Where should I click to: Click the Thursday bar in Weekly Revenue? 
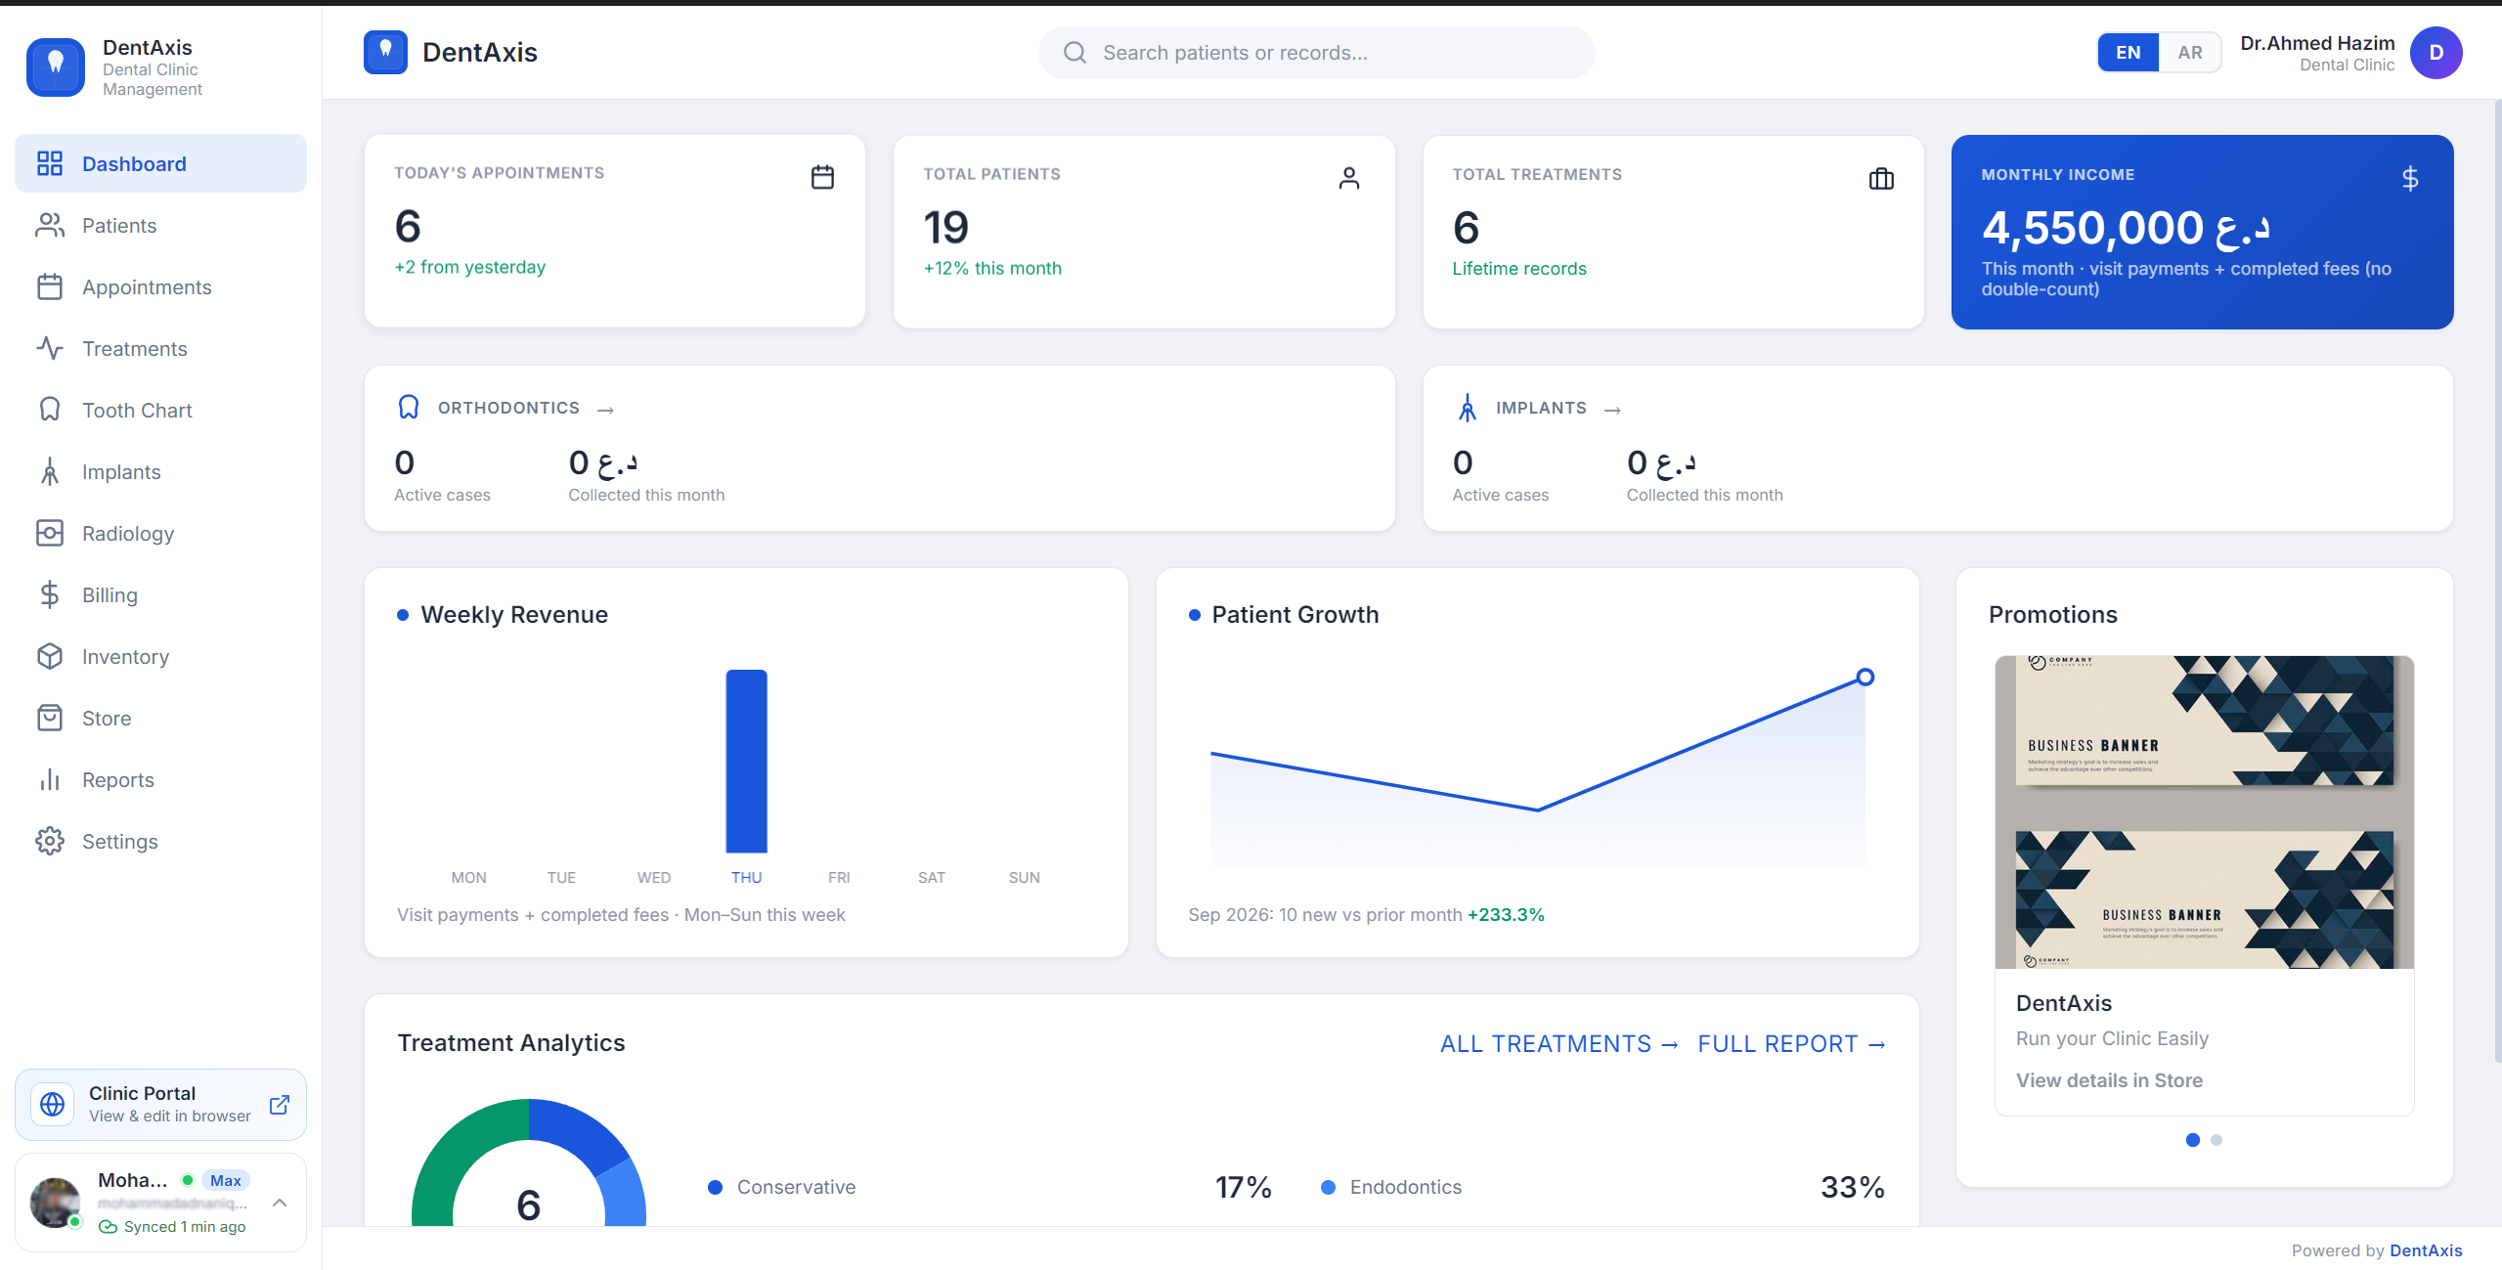tap(746, 761)
